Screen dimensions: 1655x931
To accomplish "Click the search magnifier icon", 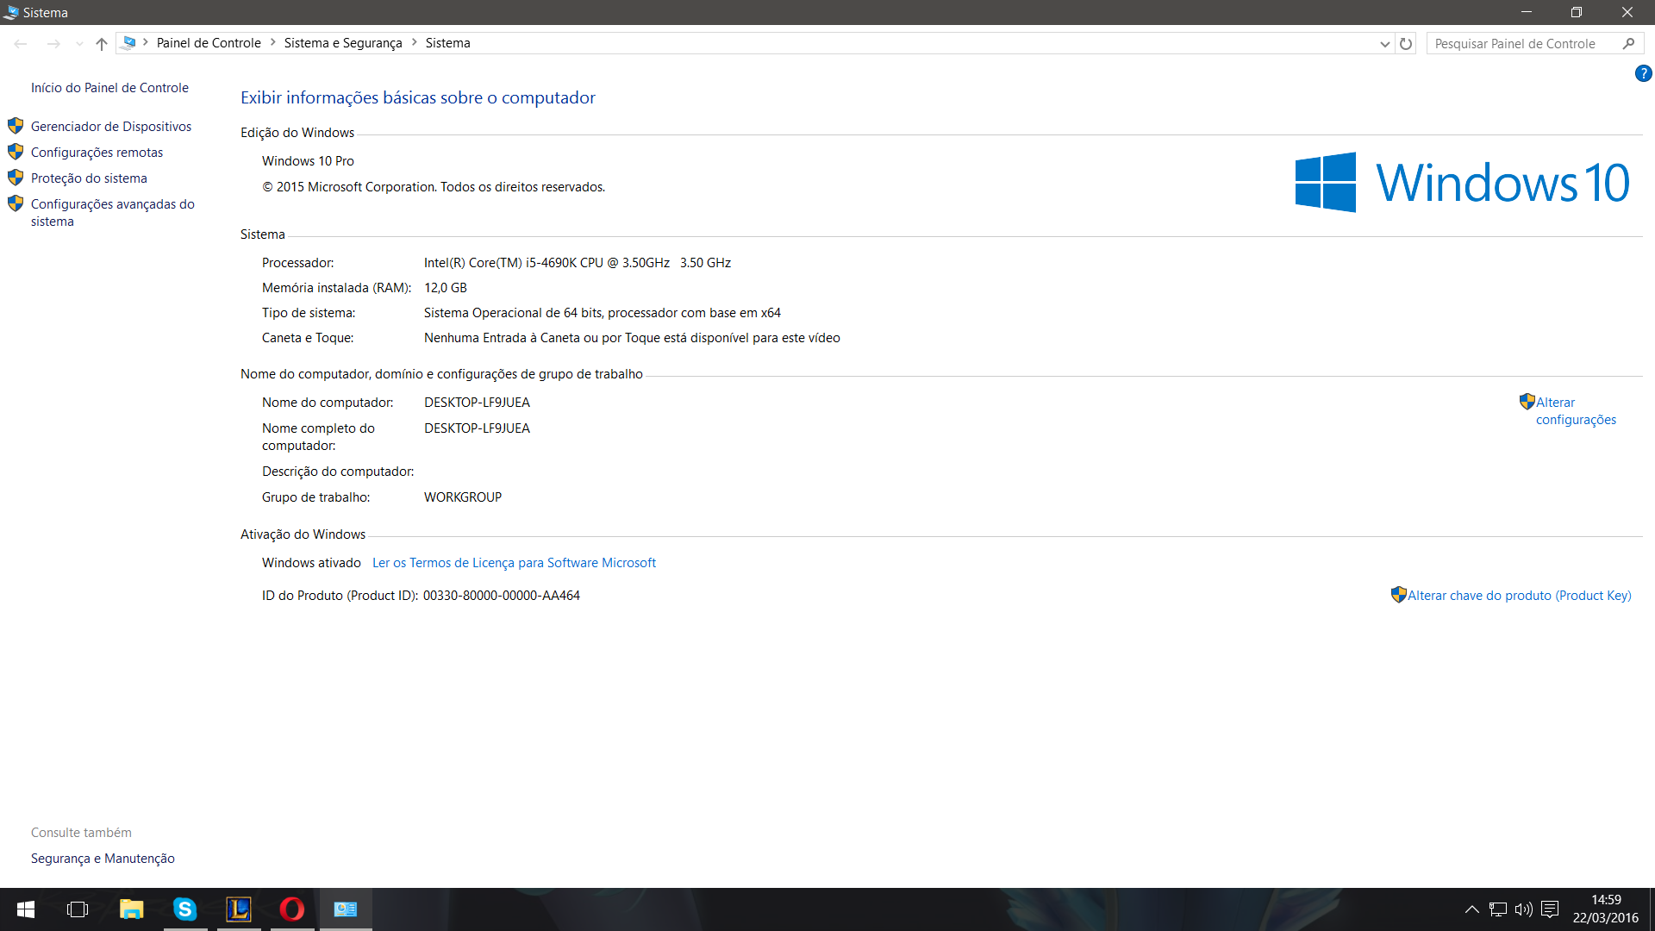I will pos(1628,43).
